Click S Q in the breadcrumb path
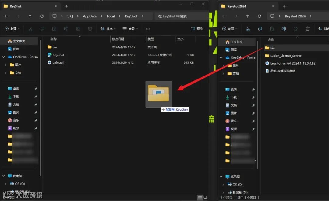 (70, 16)
